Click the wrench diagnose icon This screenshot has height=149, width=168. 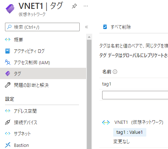[x=8, y=85]
